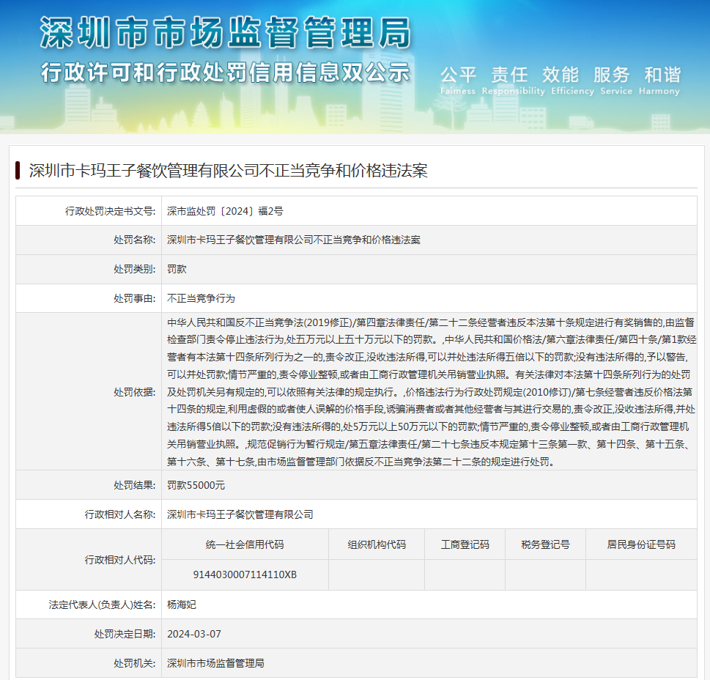The image size is (710, 680).
Task: Click the 行政处罚决定书文号 label
Action: point(110,211)
